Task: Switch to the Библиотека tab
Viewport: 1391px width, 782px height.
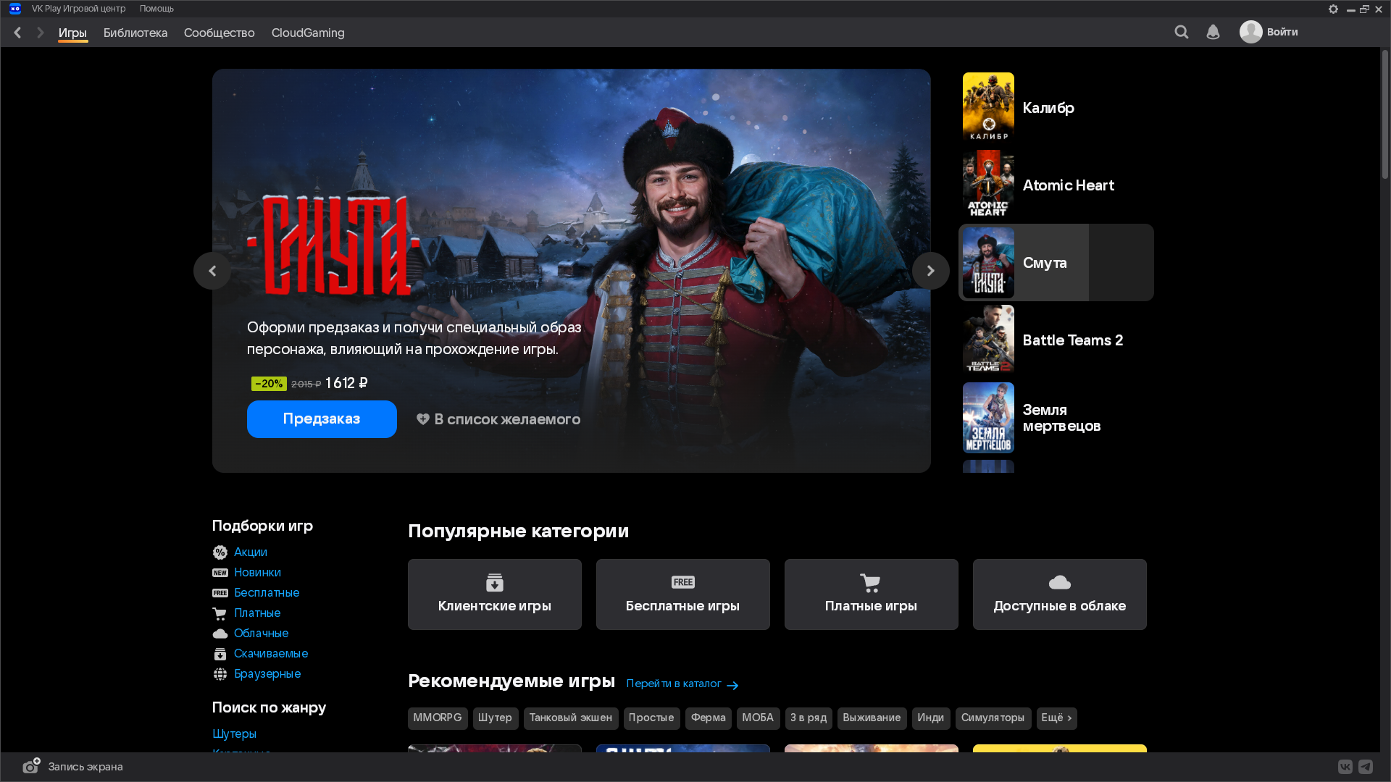Action: [x=135, y=33]
